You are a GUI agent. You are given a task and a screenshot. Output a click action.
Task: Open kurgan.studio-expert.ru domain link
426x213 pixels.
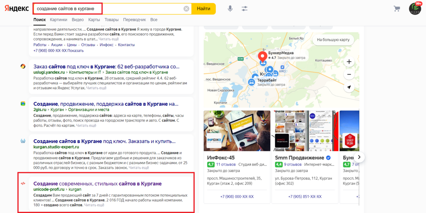(x=56, y=147)
